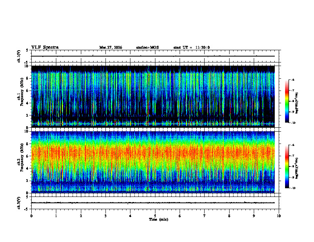Click the ch.1 colorbar log(PSD) label
Image resolution: width=314 pixels, height=242 pixels.
[x=297, y=103]
